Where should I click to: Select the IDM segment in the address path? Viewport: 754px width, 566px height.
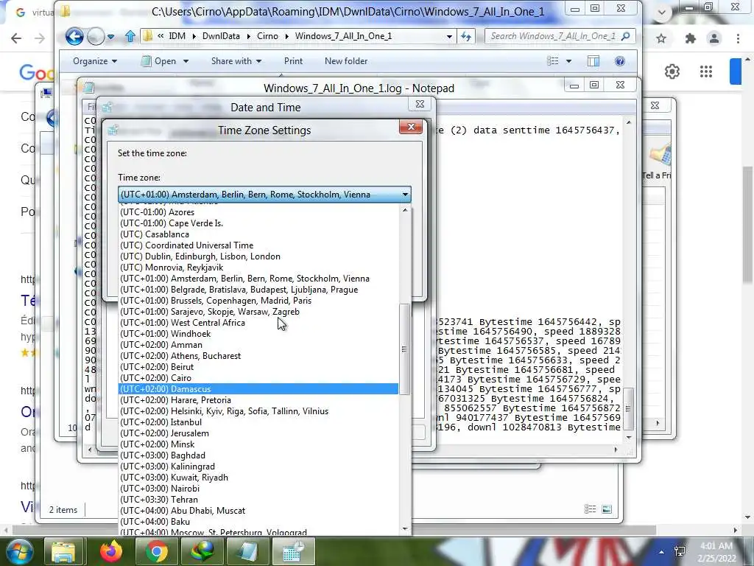[177, 36]
